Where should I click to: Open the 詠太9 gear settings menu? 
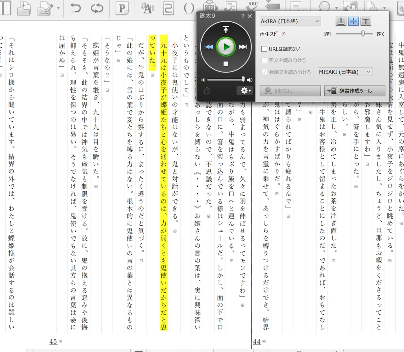[x=244, y=90]
